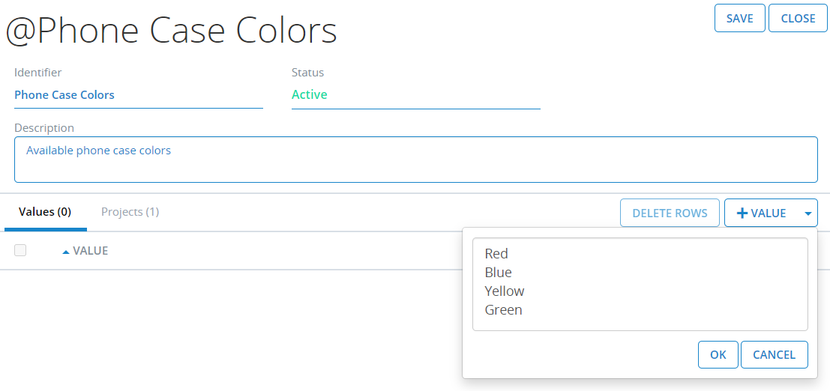
Task: Click the 'Yellow' line in the popup
Action: pyautogui.click(x=505, y=291)
